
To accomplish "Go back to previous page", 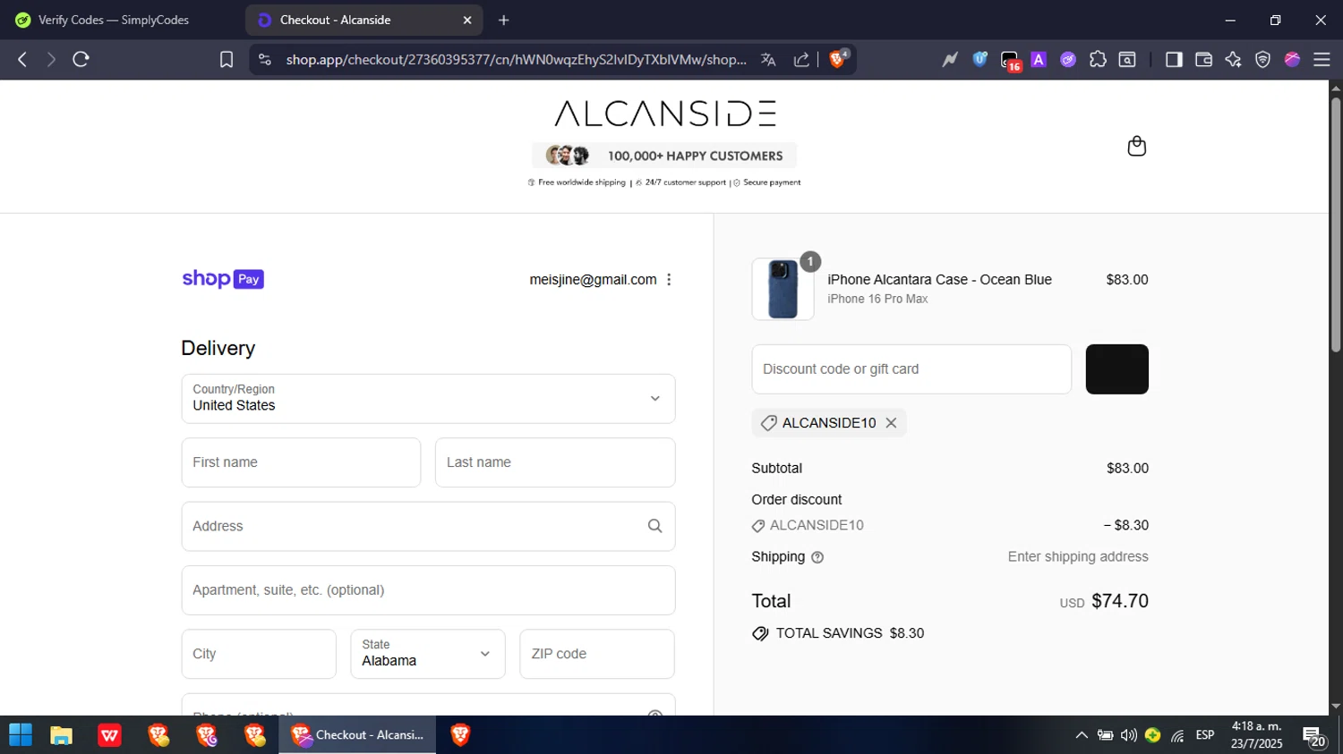I will [22, 59].
